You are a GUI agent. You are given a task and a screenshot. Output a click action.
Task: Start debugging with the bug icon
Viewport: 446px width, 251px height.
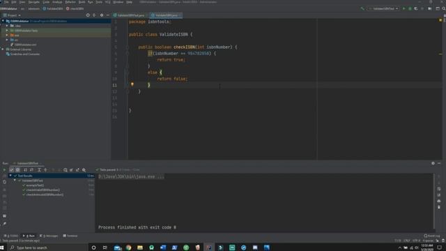410,8
